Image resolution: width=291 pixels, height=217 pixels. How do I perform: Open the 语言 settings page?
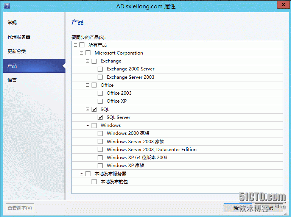point(12,80)
